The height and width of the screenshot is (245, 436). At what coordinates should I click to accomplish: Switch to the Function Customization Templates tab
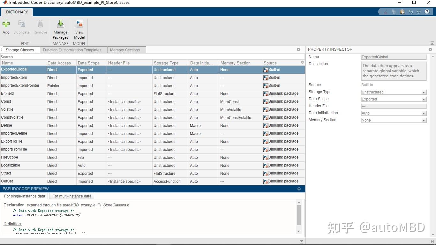(x=73, y=50)
